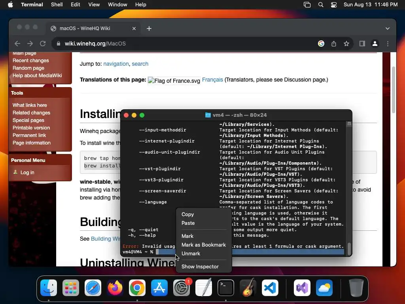Open Special pages link
The image size is (405, 304).
(28, 120)
